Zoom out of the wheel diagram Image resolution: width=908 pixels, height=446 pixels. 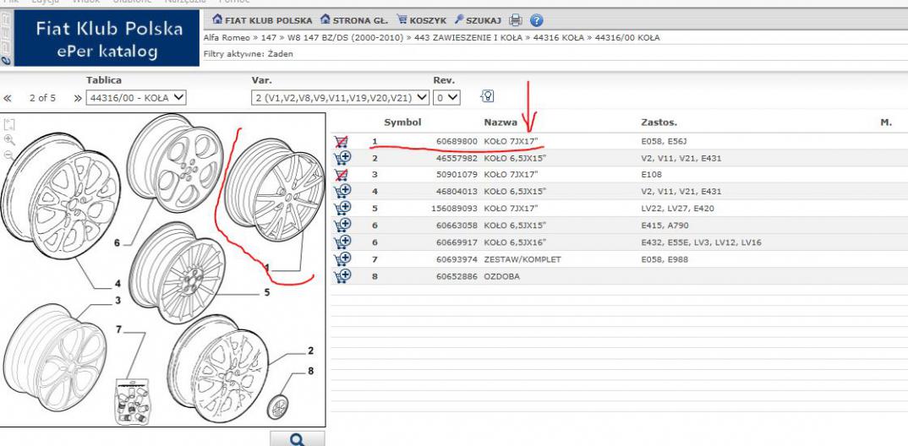click(x=9, y=155)
